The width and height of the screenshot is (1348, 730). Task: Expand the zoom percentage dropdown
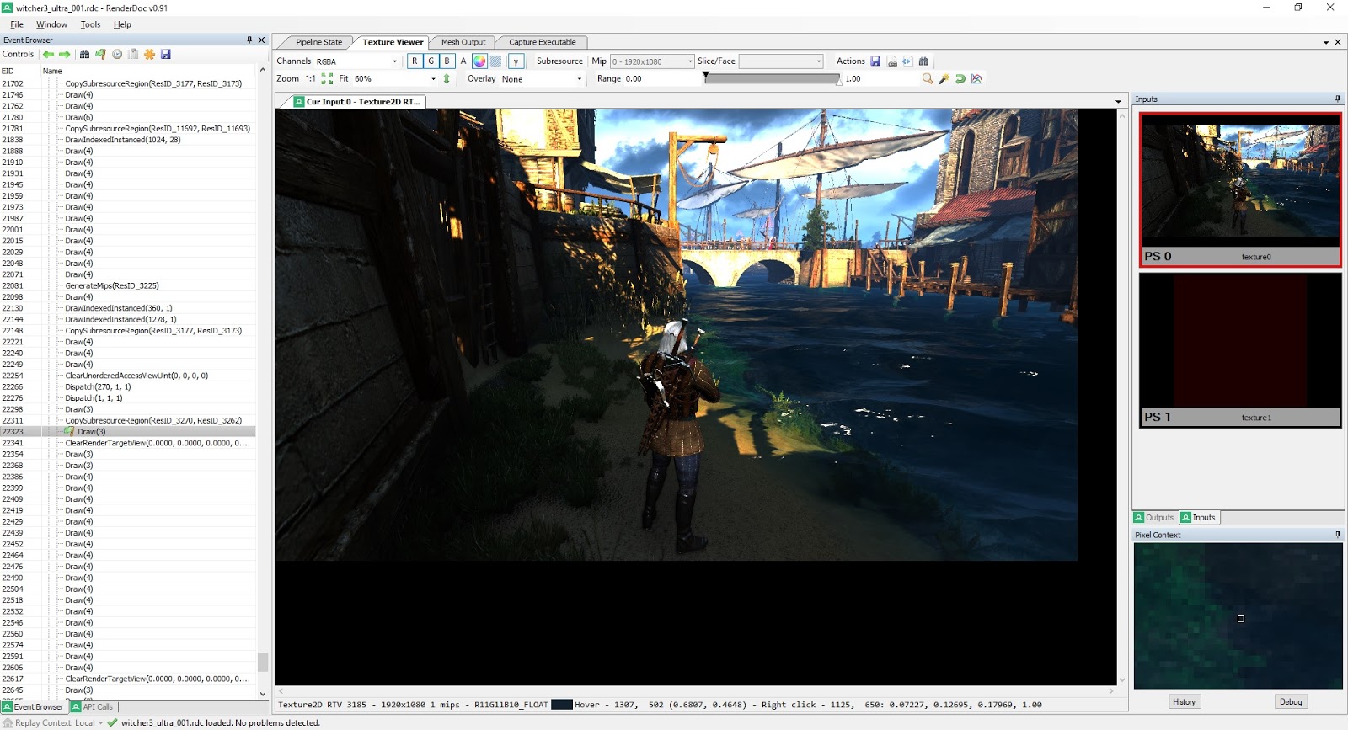coord(433,79)
